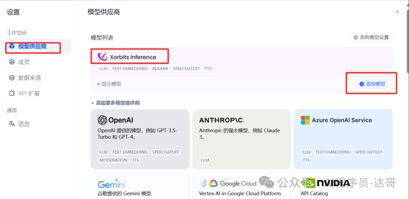Click the TTS tag under Xorbits Inference
This screenshot has width=409, height=199.
click(208, 69)
